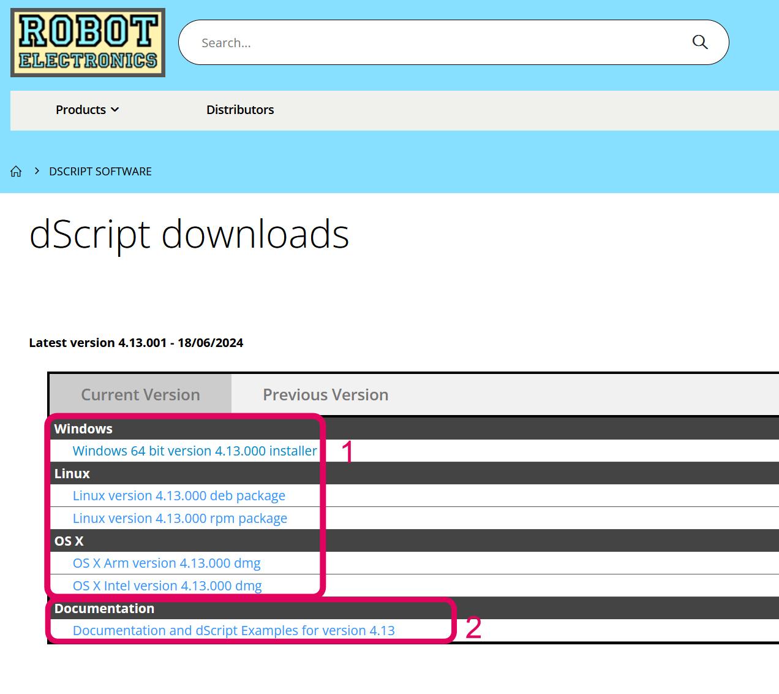Image resolution: width=779 pixels, height=694 pixels.
Task: Click the dScript downloads page heading
Action: click(189, 235)
